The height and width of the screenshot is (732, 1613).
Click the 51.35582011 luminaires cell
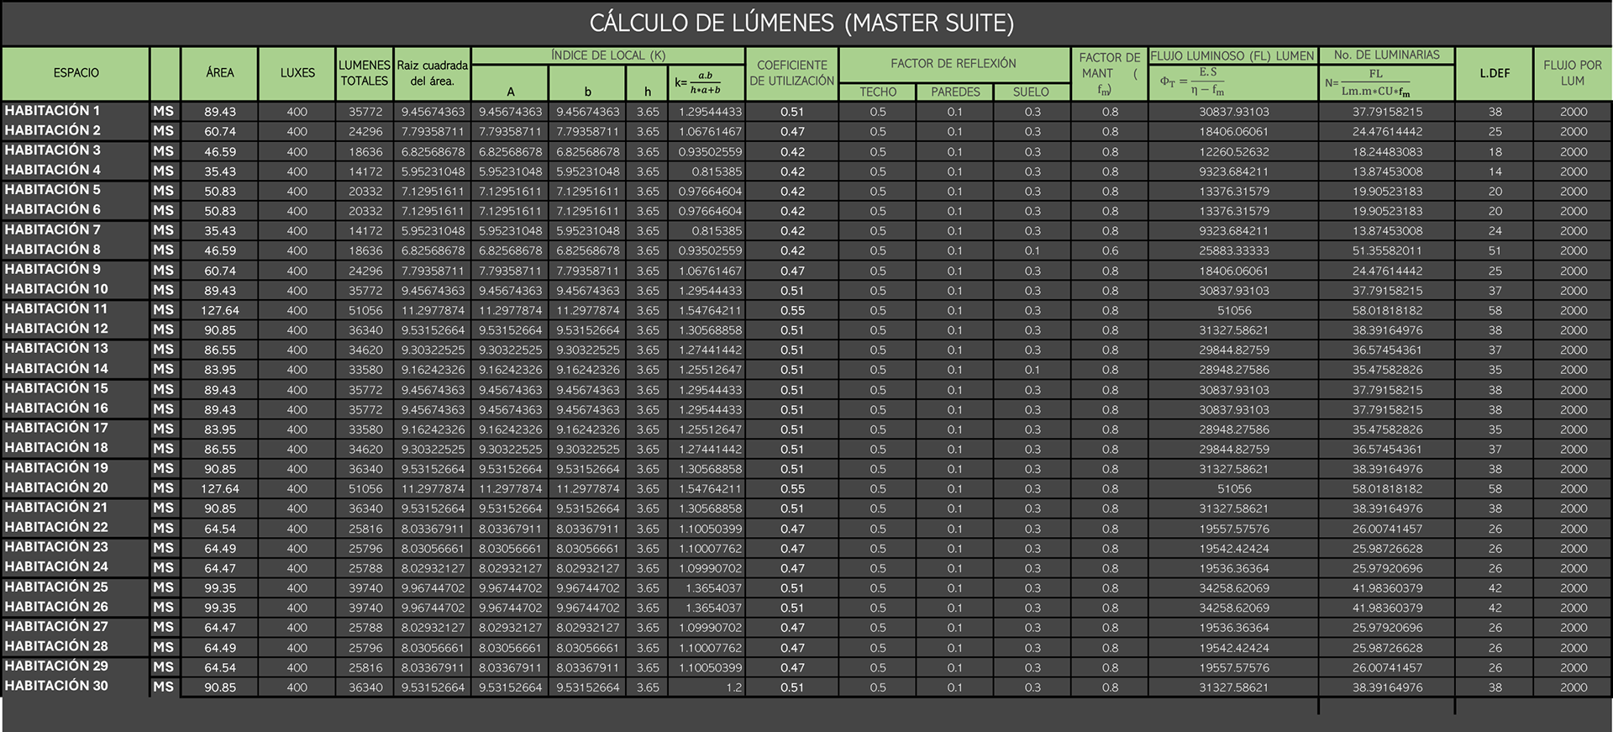[1387, 250]
